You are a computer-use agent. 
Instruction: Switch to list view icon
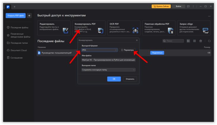[x=188, y=41]
